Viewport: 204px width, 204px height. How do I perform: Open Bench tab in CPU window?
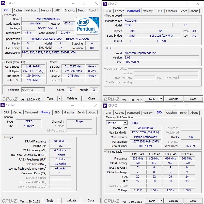82,10
